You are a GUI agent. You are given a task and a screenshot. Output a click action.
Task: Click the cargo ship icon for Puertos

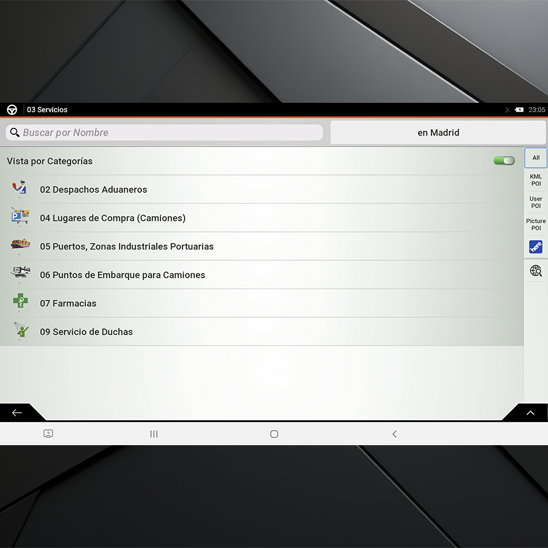20,245
